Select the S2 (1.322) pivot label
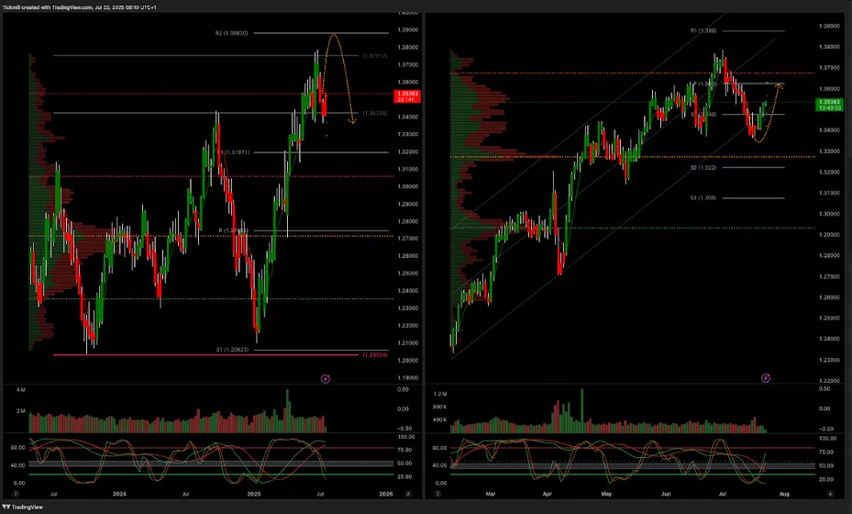 tap(703, 168)
